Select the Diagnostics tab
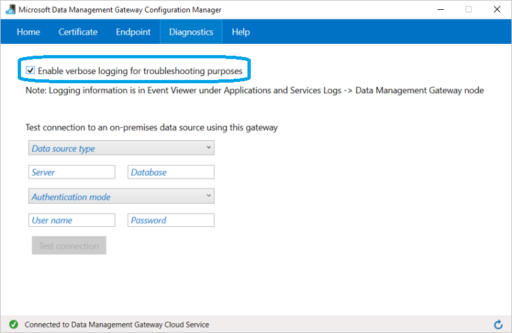Viewport: 512px width, 333px height. pos(191,32)
